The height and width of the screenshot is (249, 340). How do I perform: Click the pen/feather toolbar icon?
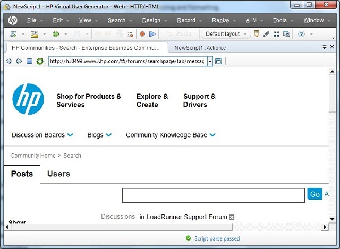266,34
